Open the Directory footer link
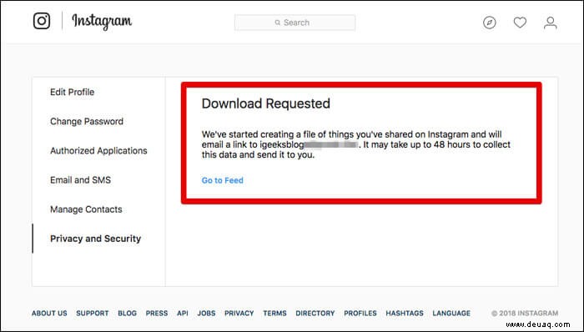This screenshot has height=332, width=584. pos(315,314)
